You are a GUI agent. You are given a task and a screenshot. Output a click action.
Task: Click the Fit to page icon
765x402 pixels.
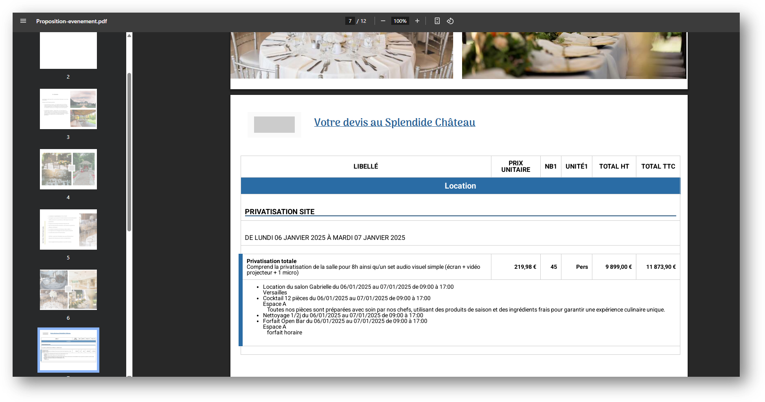pyautogui.click(x=437, y=21)
